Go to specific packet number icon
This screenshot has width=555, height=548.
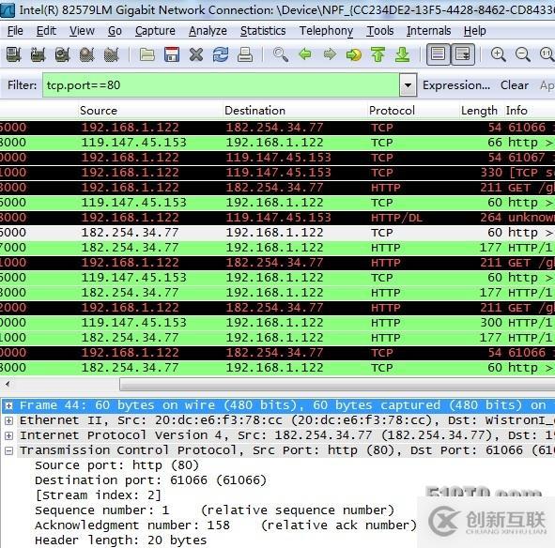click(354, 54)
